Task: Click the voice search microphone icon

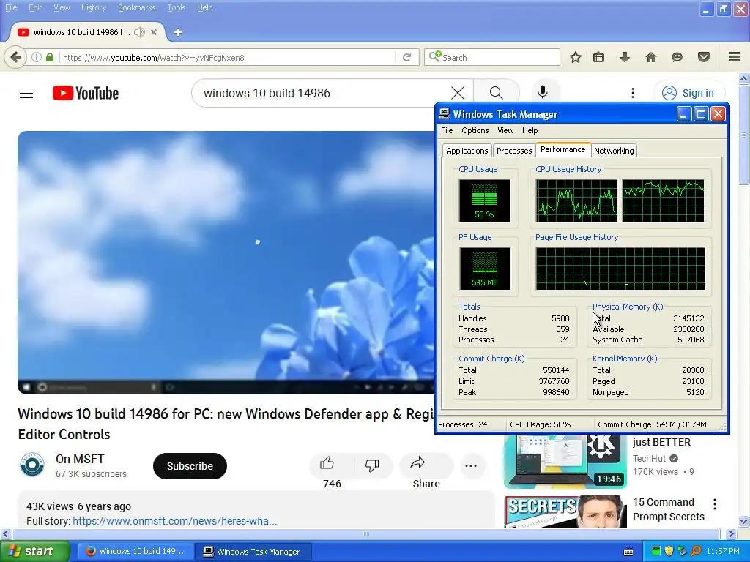Action: coord(543,93)
